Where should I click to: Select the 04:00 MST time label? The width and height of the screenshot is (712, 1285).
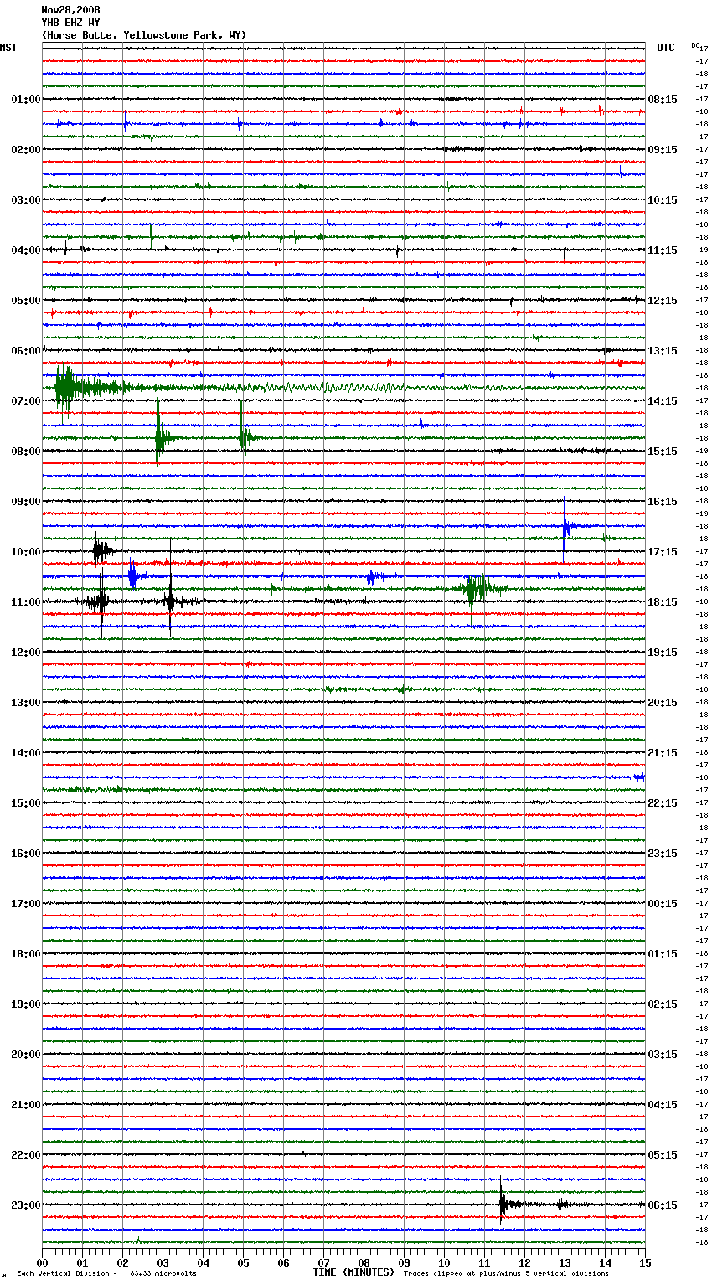(x=26, y=250)
